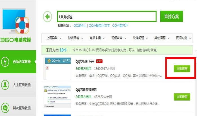Click 立即修复 for QQ空间打不开
Screen dimensions: 197x116
182,68
